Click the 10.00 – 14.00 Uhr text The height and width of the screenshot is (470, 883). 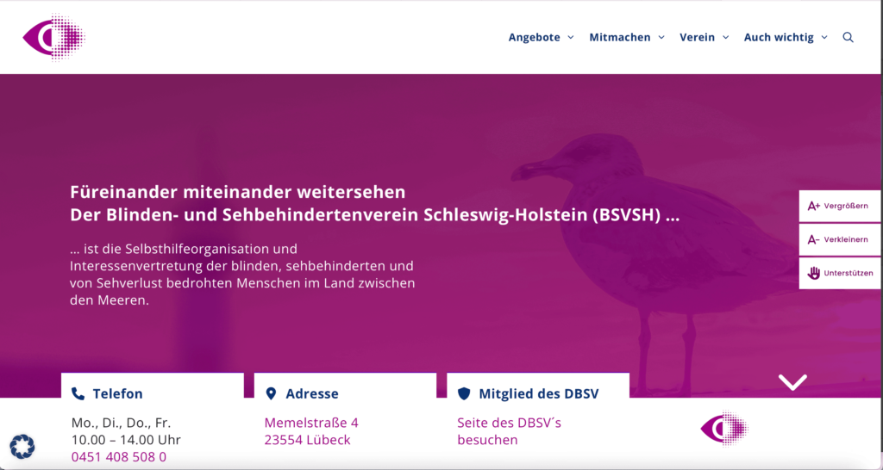point(126,440)
